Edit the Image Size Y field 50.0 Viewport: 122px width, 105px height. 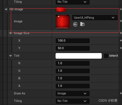click(73, 48)
